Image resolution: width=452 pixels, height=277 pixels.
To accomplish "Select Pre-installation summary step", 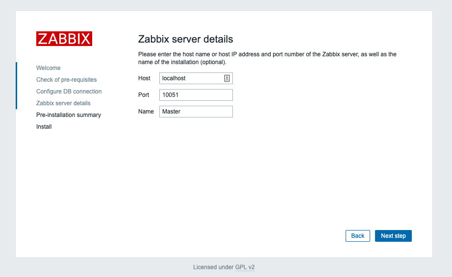I will [x=69, y=115].
